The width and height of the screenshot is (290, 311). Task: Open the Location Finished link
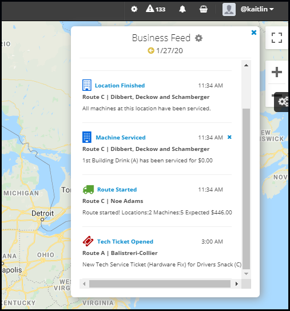click(120, 86)
